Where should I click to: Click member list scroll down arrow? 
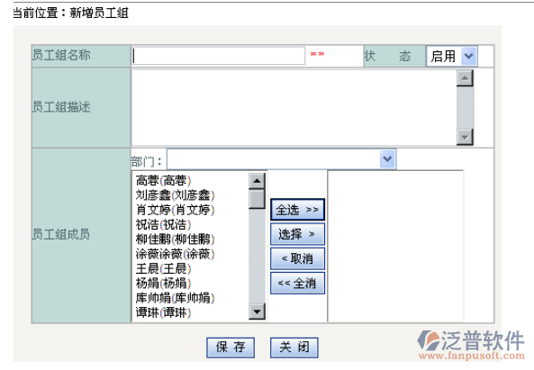pos(257,311)
